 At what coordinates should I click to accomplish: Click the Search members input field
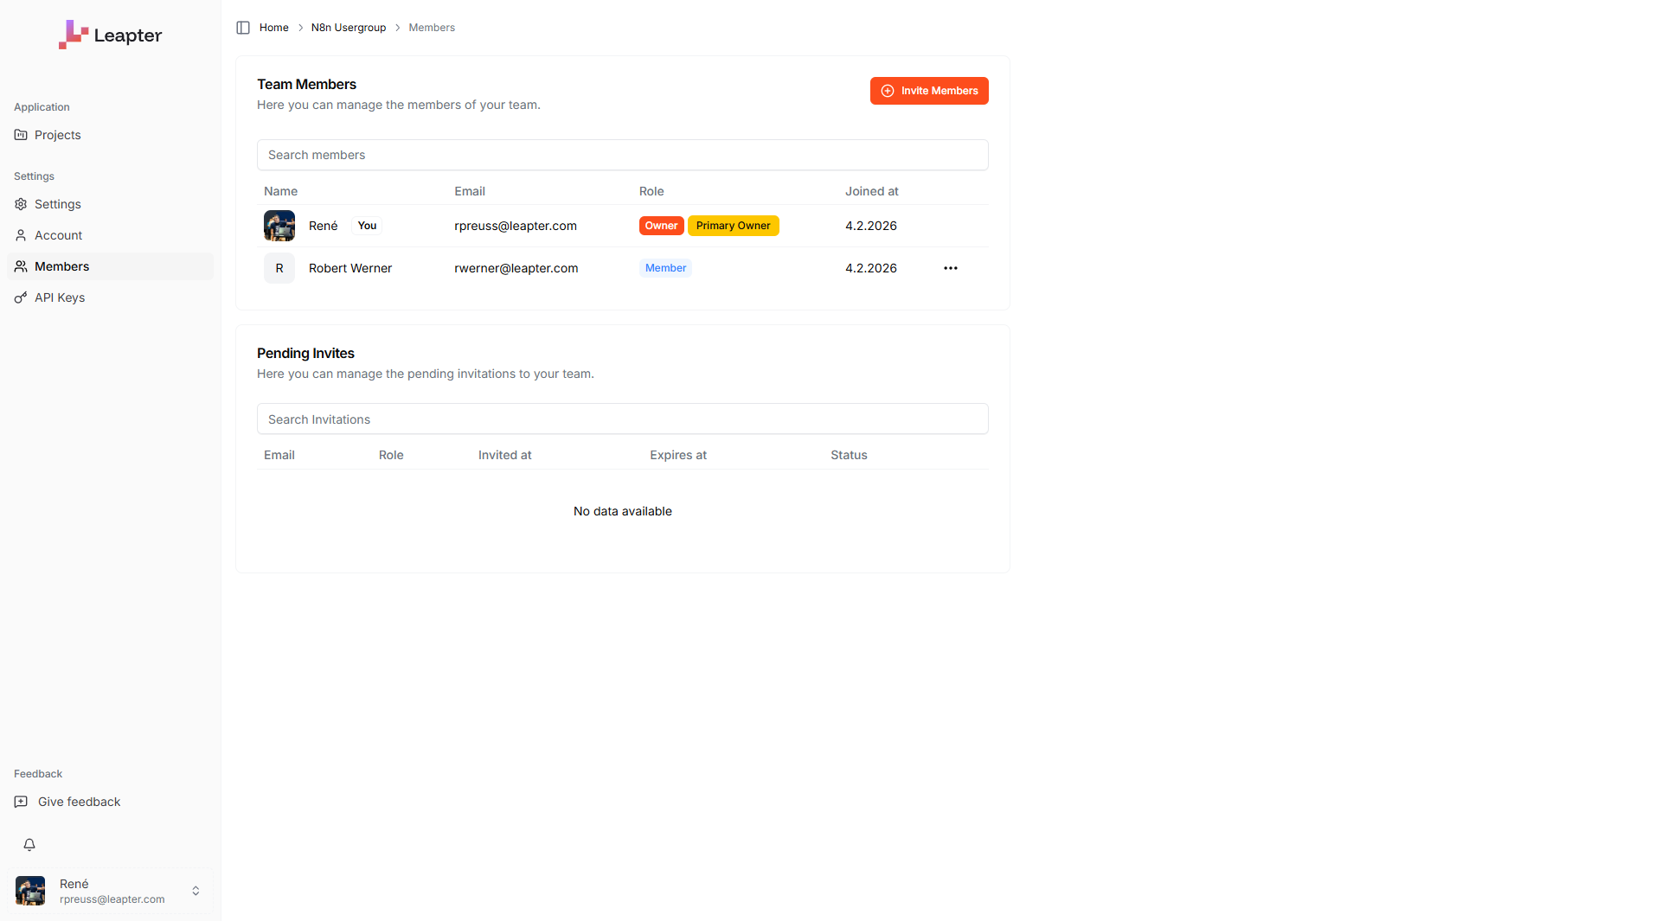[622, 155]
